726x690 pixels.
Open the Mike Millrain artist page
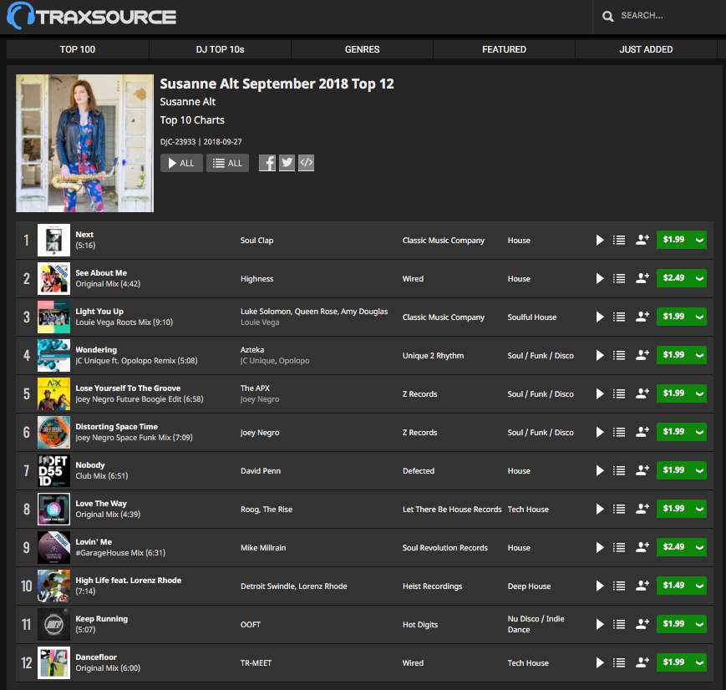click(263, 548)
